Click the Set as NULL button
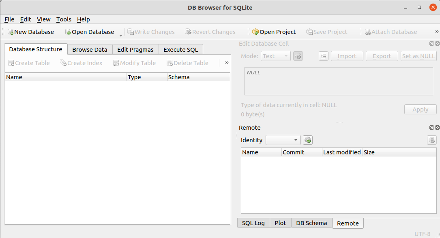 419,56
